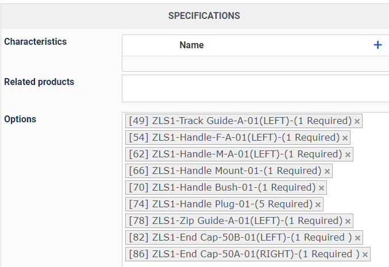
Task: Select the ZLS1-End Cap-50A-01(RIGHT) option tag
Action: click(244, 254)
